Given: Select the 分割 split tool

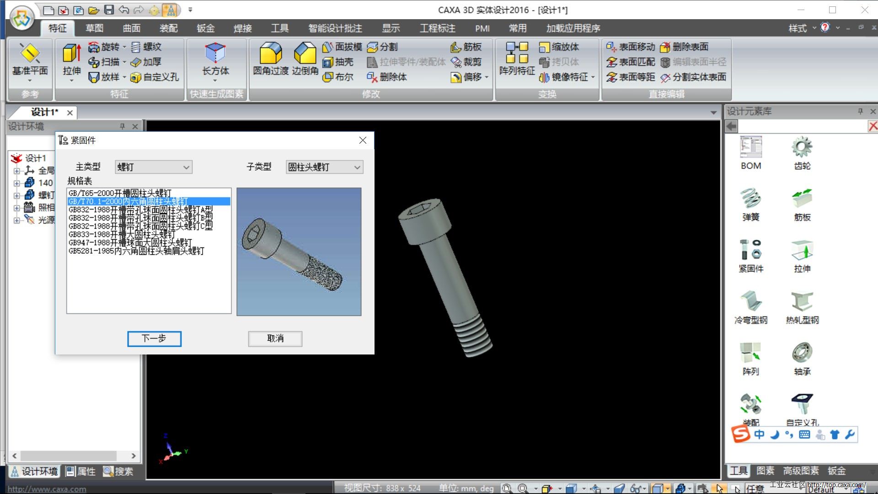Looking at the screenshot, I should click(383, 47).
